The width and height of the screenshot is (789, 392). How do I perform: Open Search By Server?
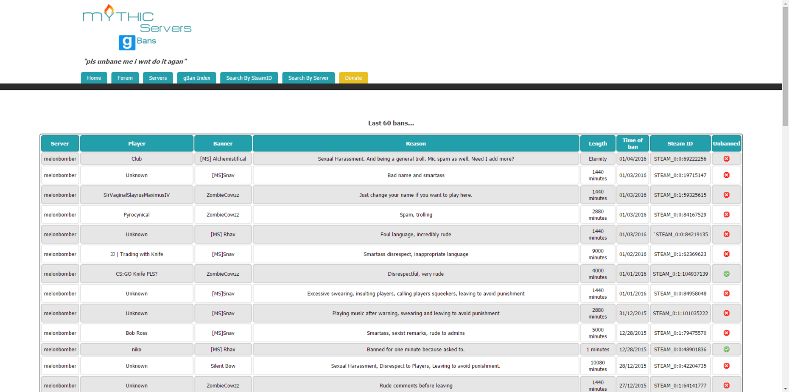tap(308, 78)
